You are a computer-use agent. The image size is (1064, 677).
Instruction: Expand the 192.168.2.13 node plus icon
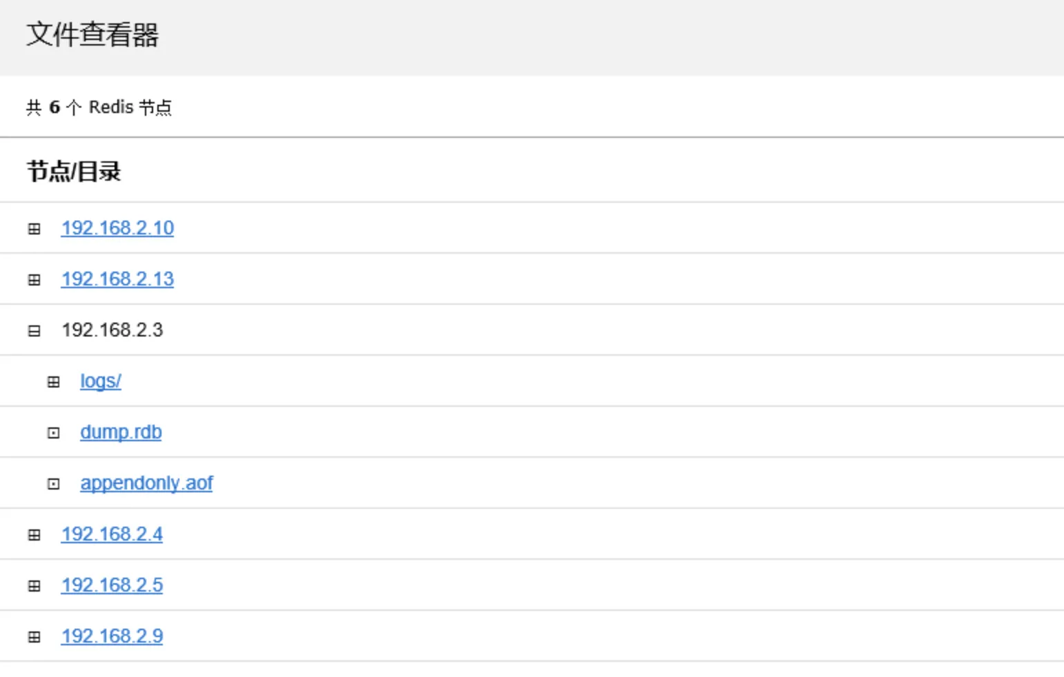coord(34,280)
